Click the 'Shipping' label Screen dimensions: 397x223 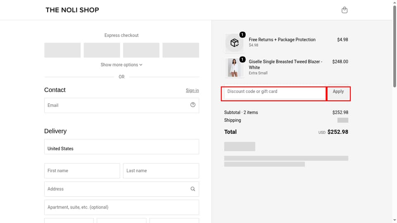coord(232,120)
